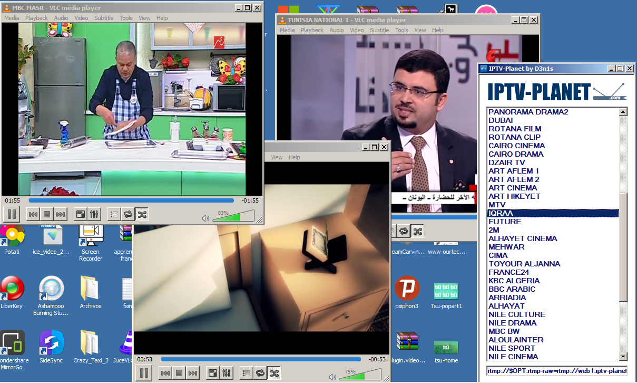637x383 pixels.
Task: Select highlighted IQRAA channel in IPTV-Planet
Action: pos(553,213)
